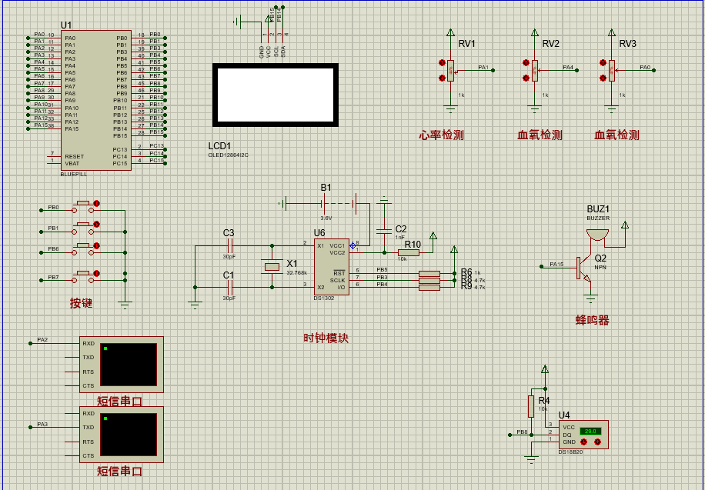Image resolution: width=705 pixels, height=490 pixels.
Task: Click the 32.768k crystal value text
Action: 297,273
